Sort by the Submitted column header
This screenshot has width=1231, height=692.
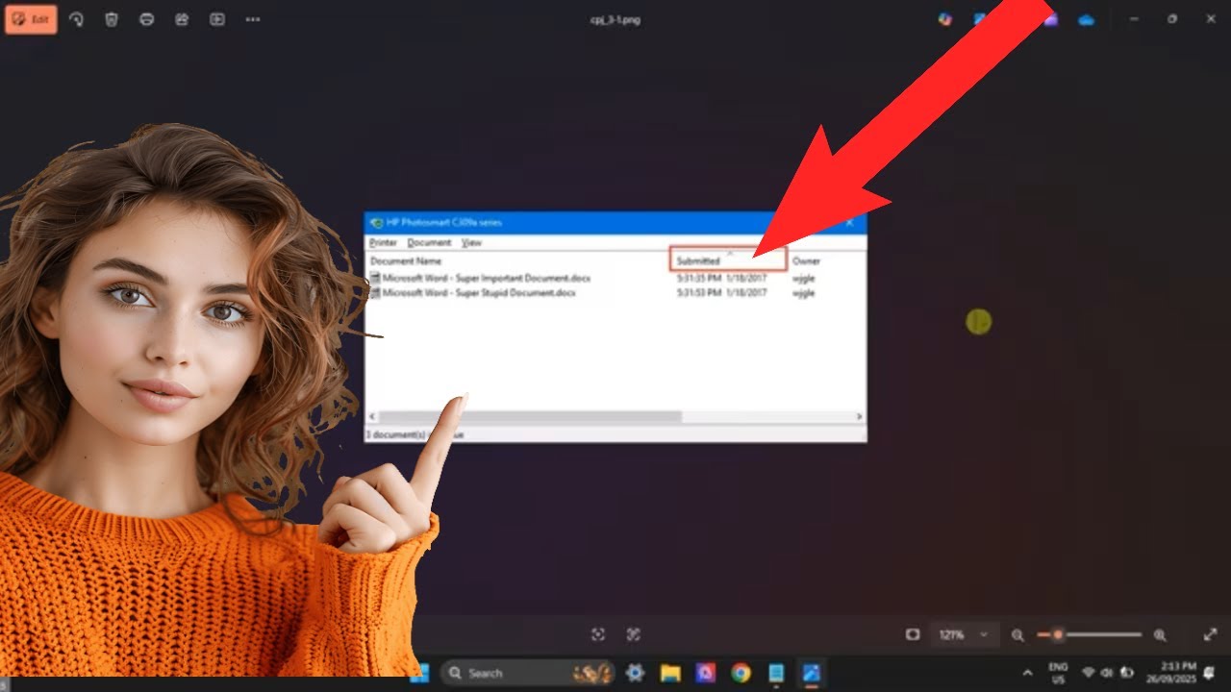728,260
